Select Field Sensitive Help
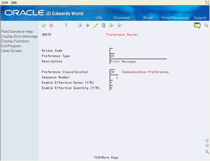The height and width of the screenshot is (161, 210). [17, 31]
